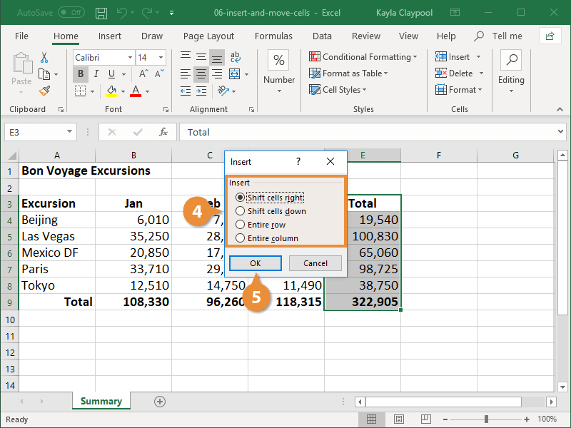571x428 pixels.
Task: Click the Format Painter brush icon
Action: tap(44, 91)
